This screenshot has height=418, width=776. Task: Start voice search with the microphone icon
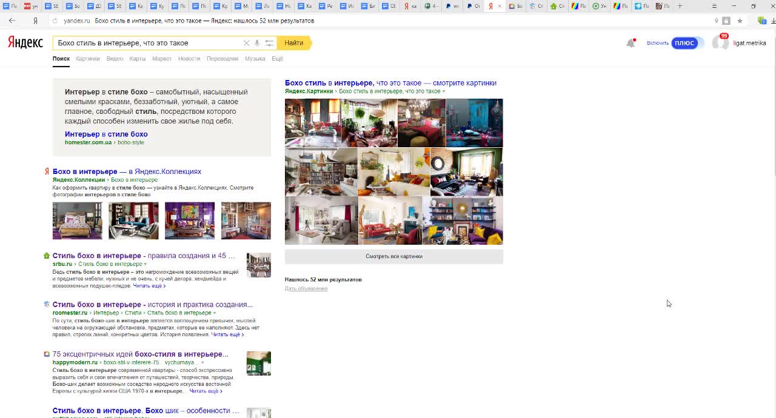[x=257, y=43]
